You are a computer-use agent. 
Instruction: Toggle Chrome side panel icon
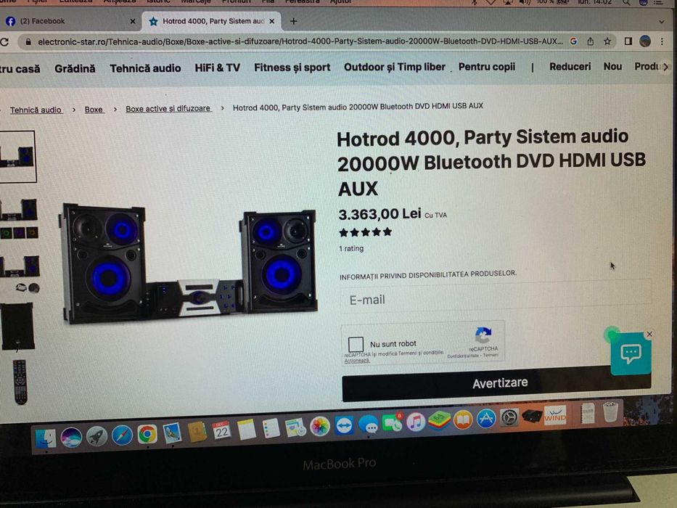pos(628,41)
